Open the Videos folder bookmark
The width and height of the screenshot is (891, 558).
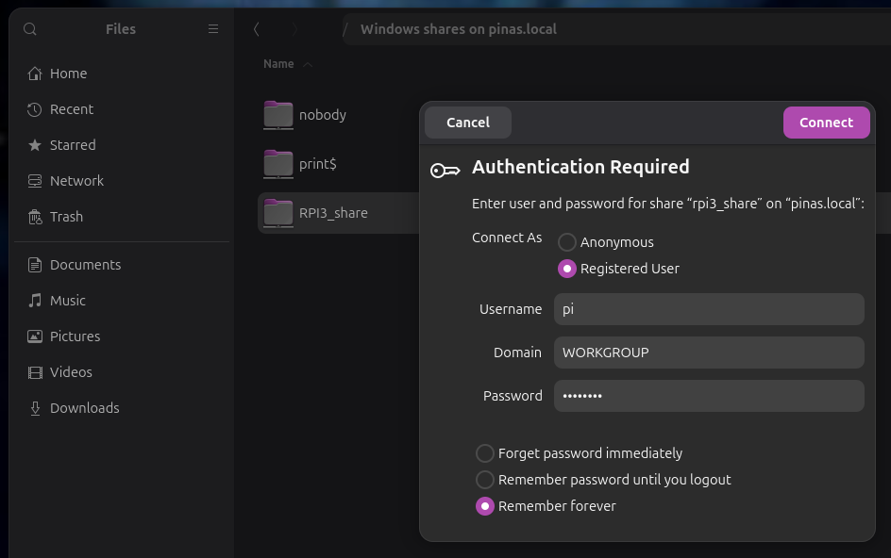(122, 371)
